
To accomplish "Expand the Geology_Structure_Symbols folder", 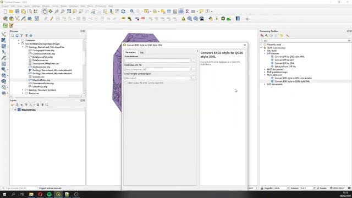I will click(23, 90).
